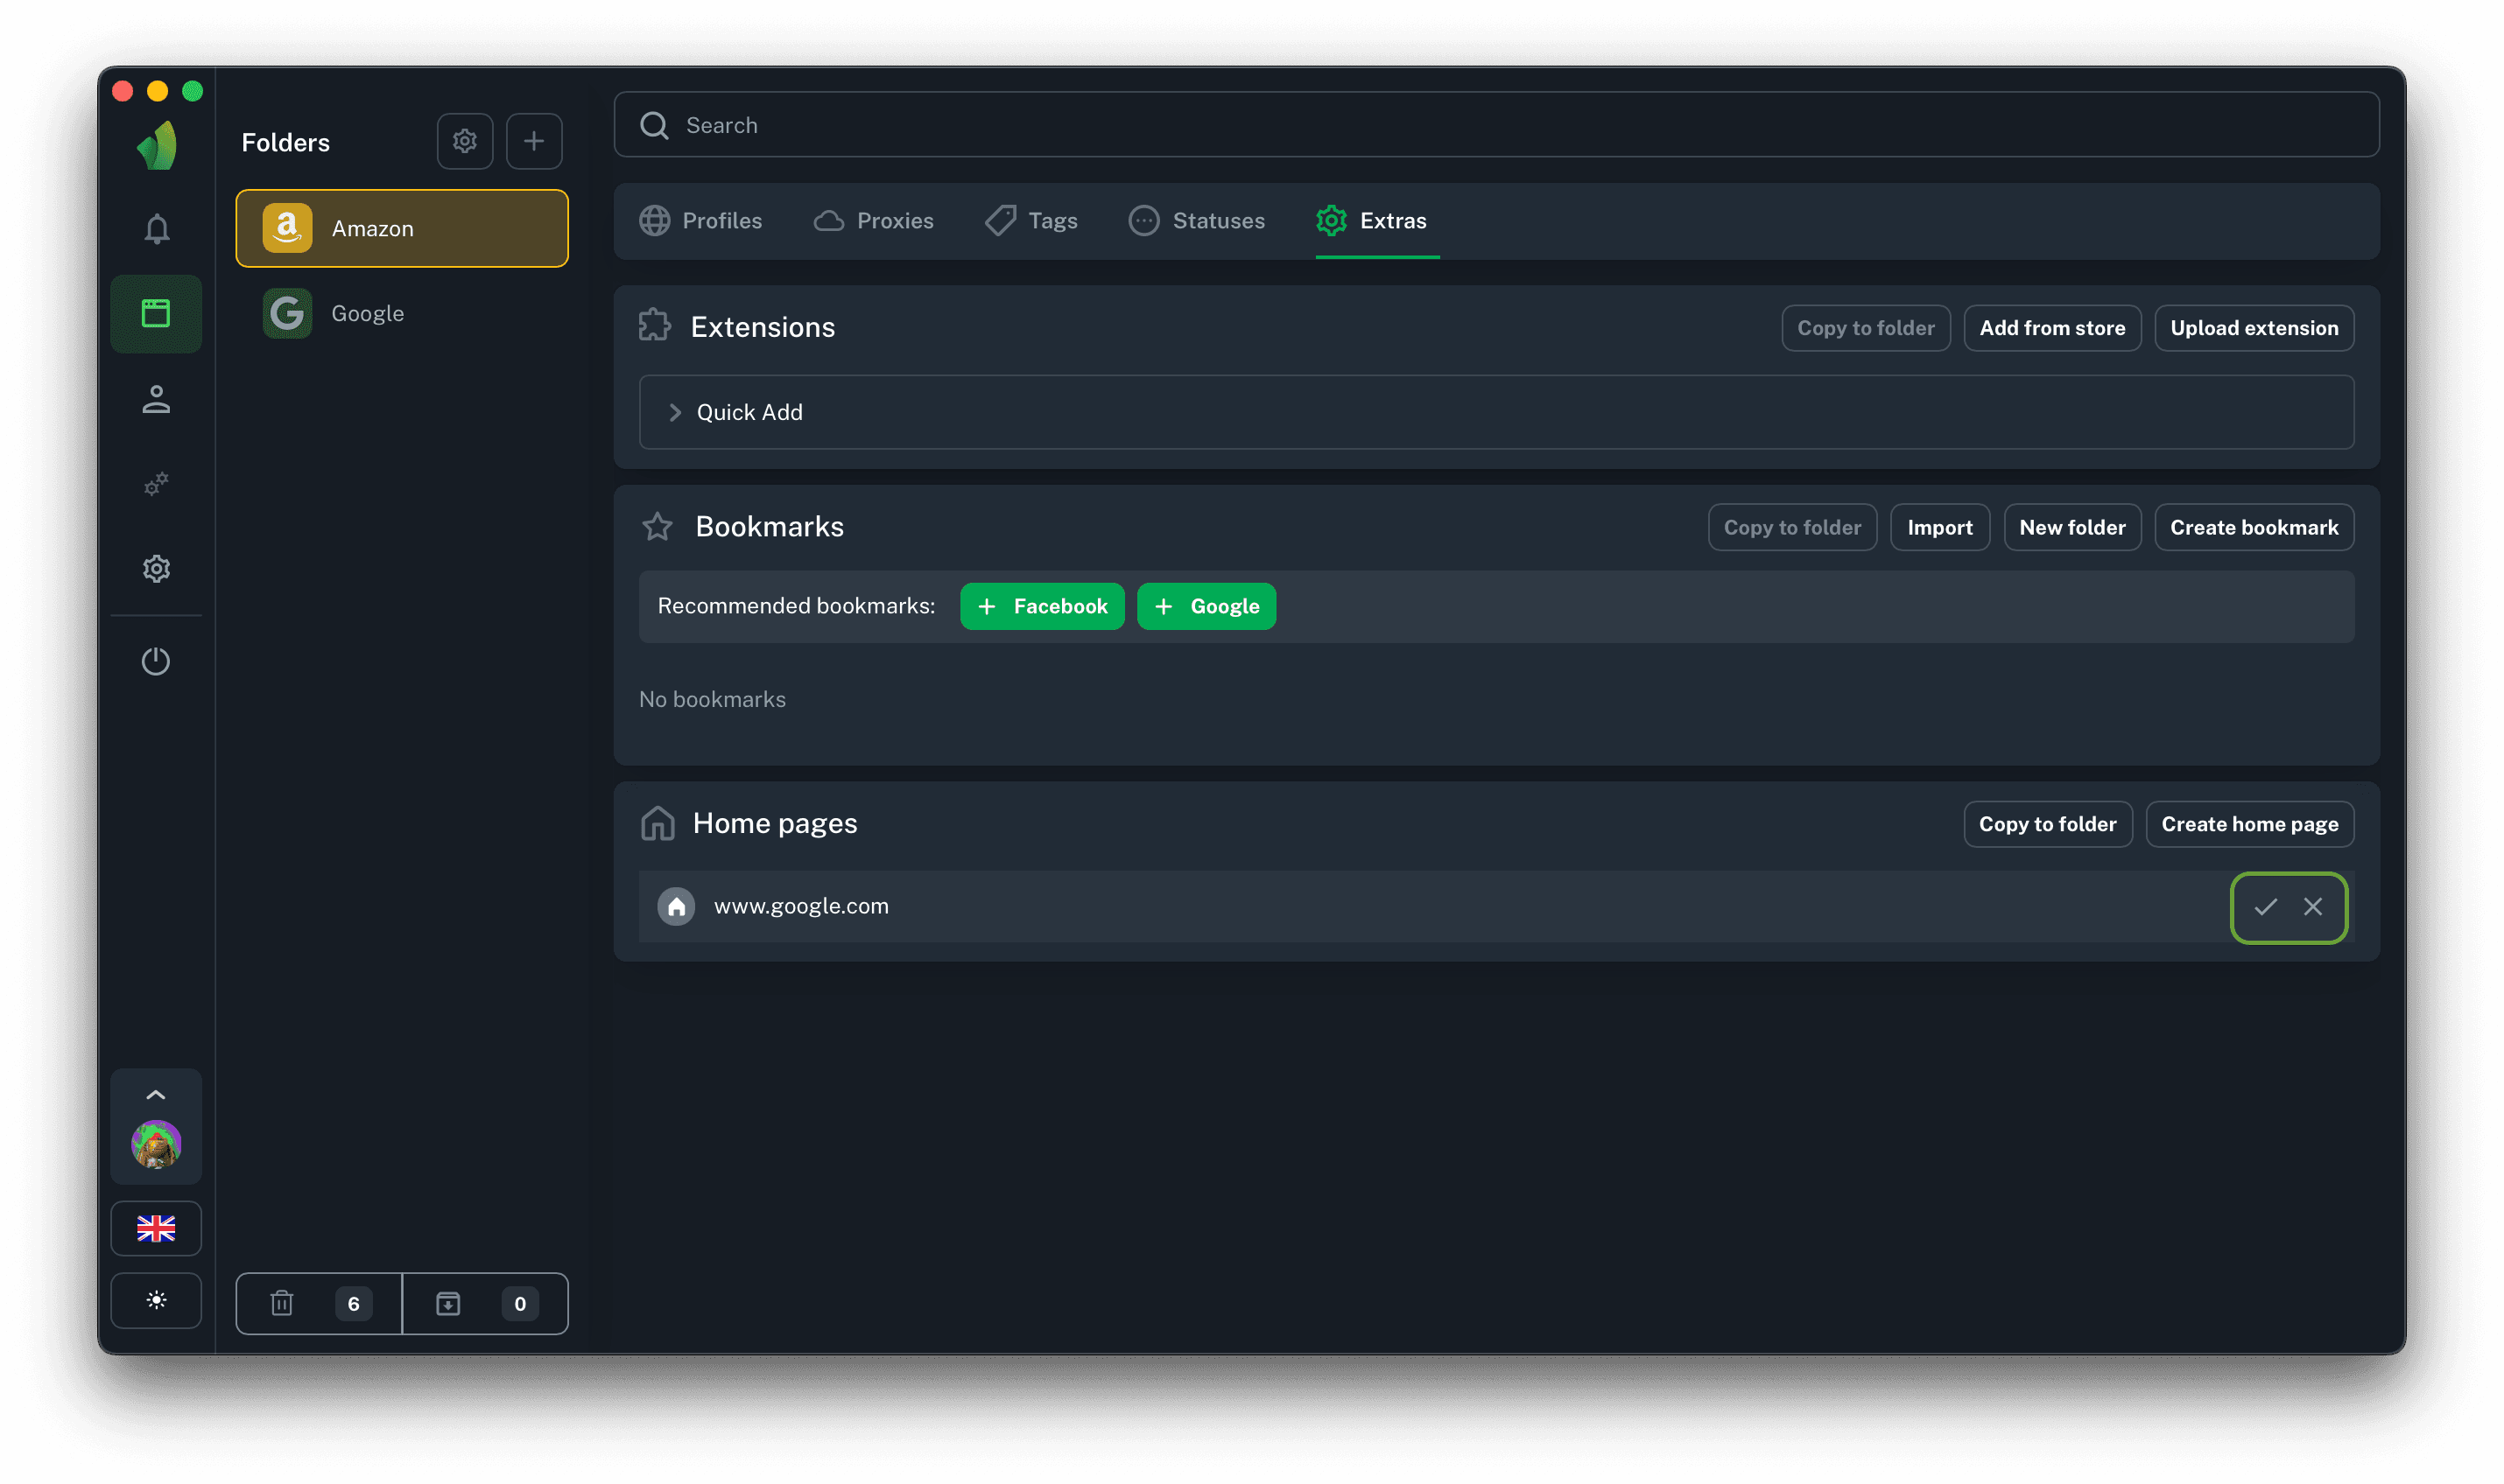Click the power icon in sidebar
Image resolution: width=2504 pixels, height=1484 pixels.
click(156, 661)
